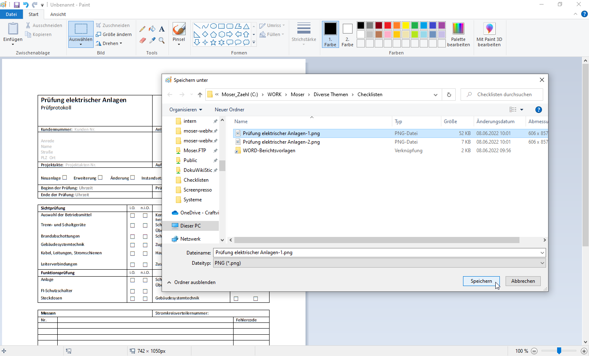Open help in the save dialog
Image resolution: width=589 pixels, height=356 pixels.
click(539, 110)
